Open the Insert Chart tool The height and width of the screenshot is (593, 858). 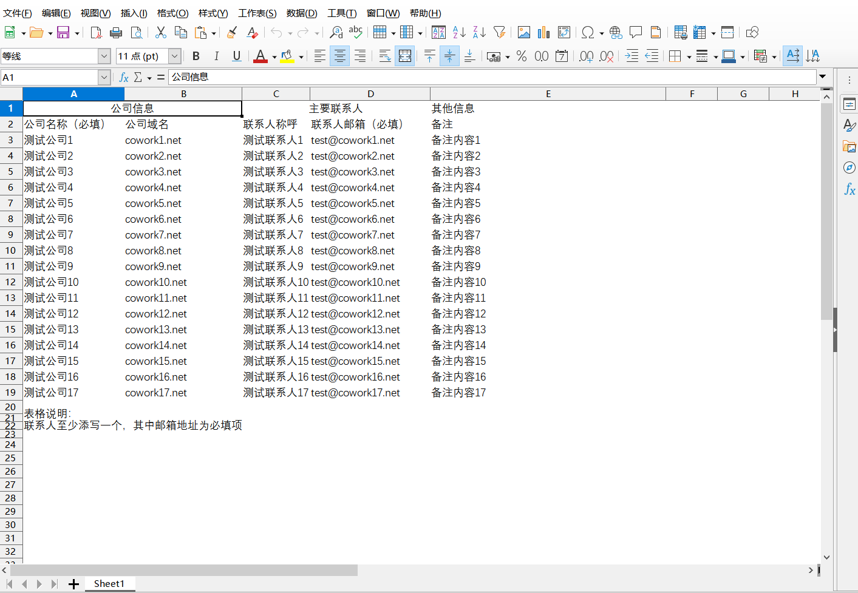[543, 32]
